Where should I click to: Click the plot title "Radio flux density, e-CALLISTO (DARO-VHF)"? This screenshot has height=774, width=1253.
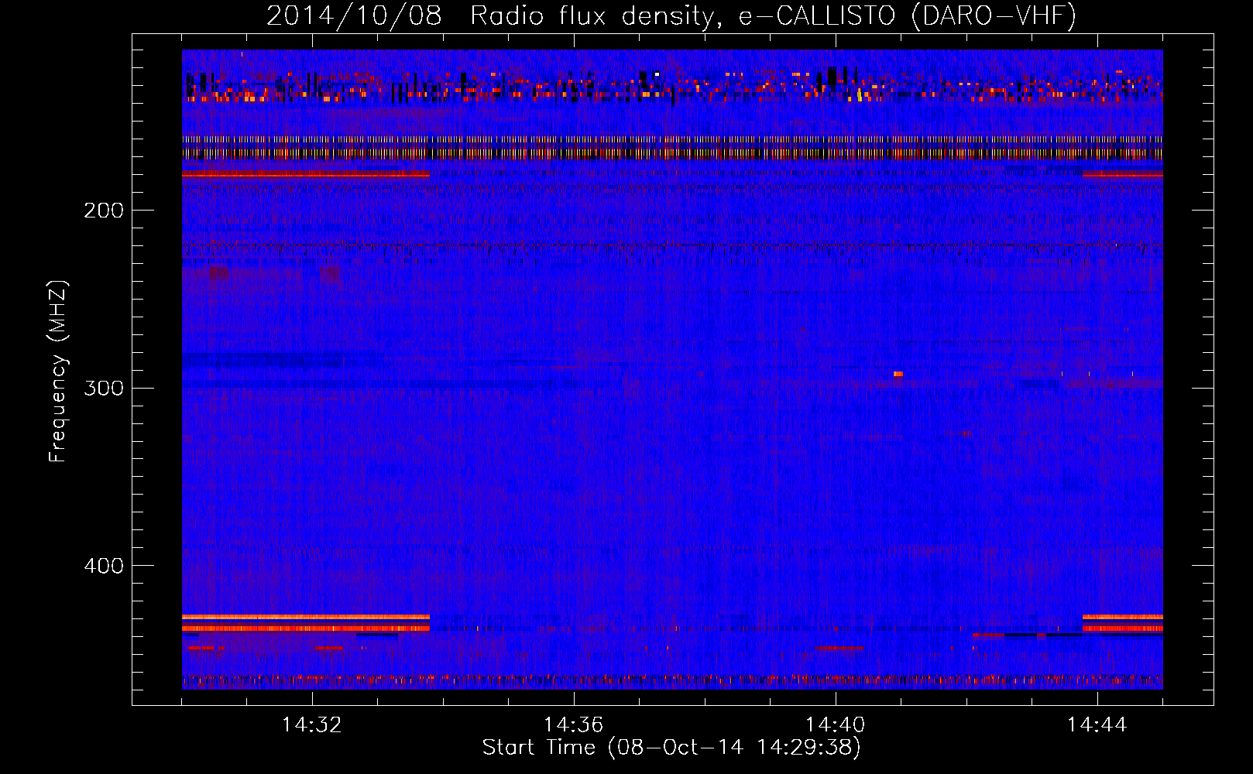[x=773, y=15]
